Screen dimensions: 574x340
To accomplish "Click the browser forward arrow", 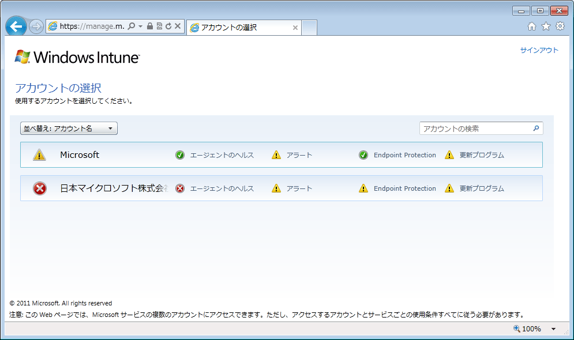I will click(x=36, y=27).
